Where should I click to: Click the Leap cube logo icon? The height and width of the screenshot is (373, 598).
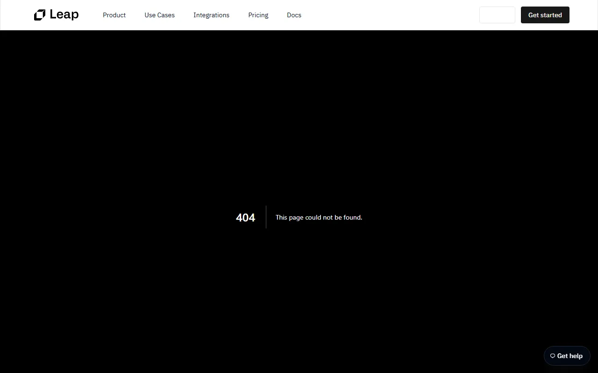40,15
